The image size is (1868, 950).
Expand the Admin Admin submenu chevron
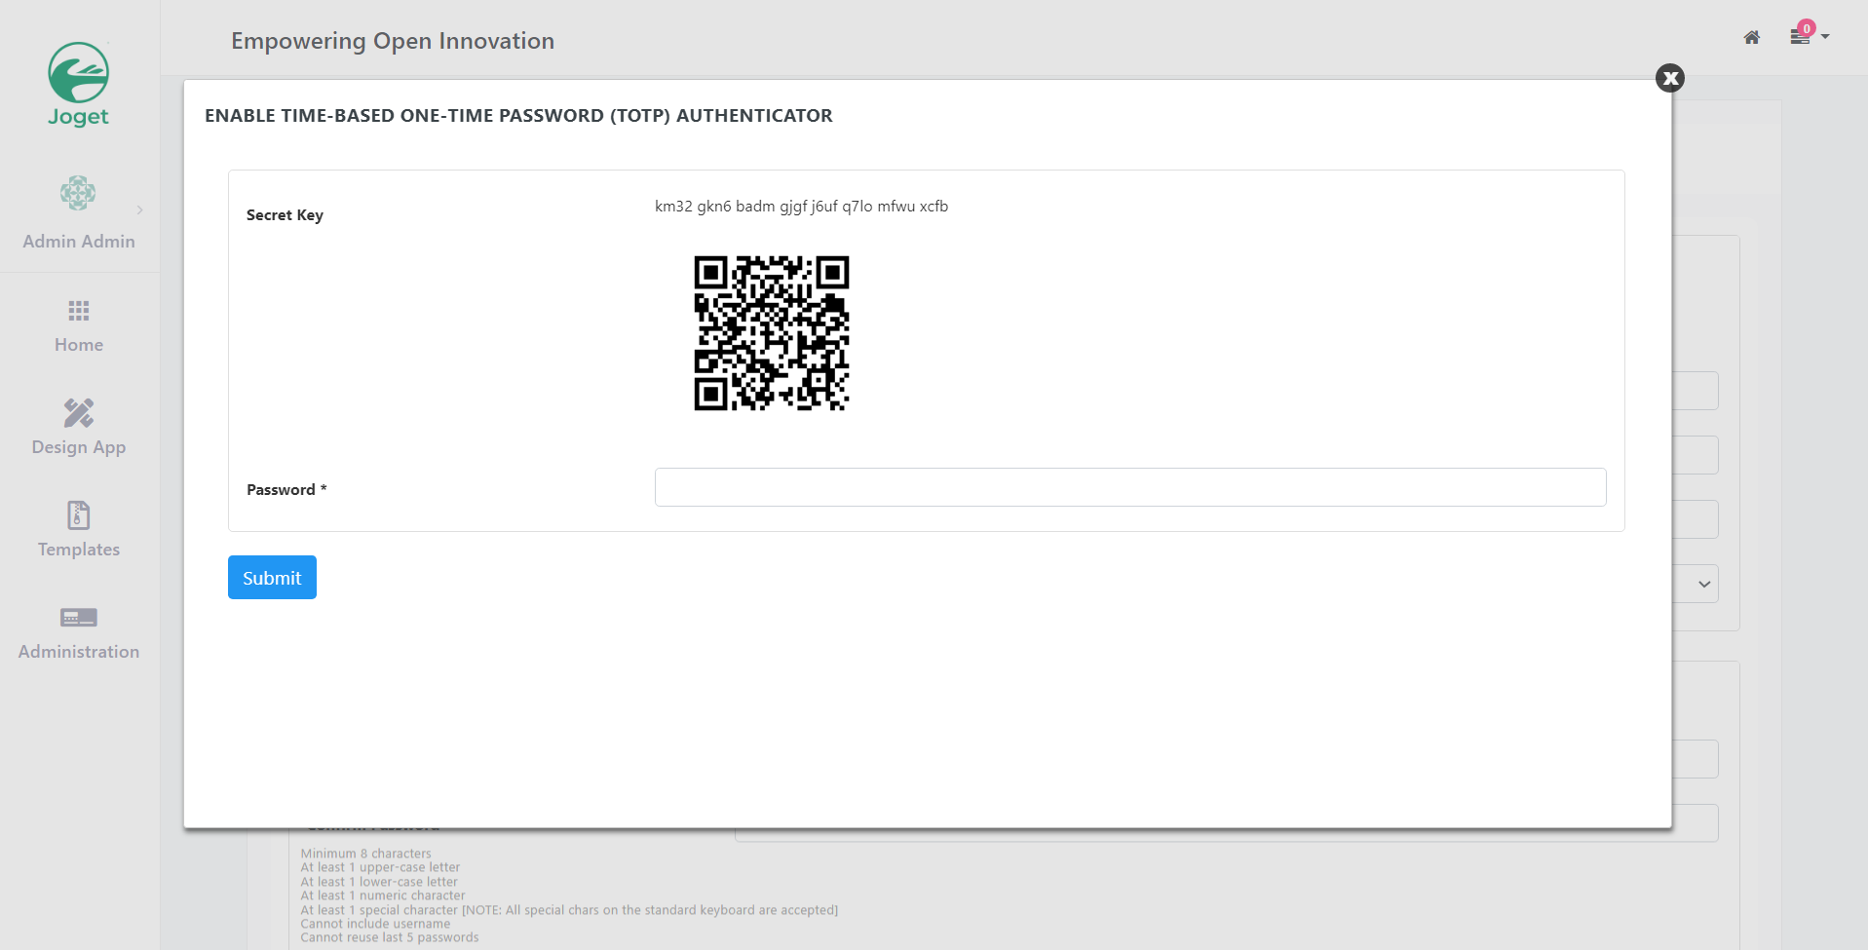click(140, 209)
